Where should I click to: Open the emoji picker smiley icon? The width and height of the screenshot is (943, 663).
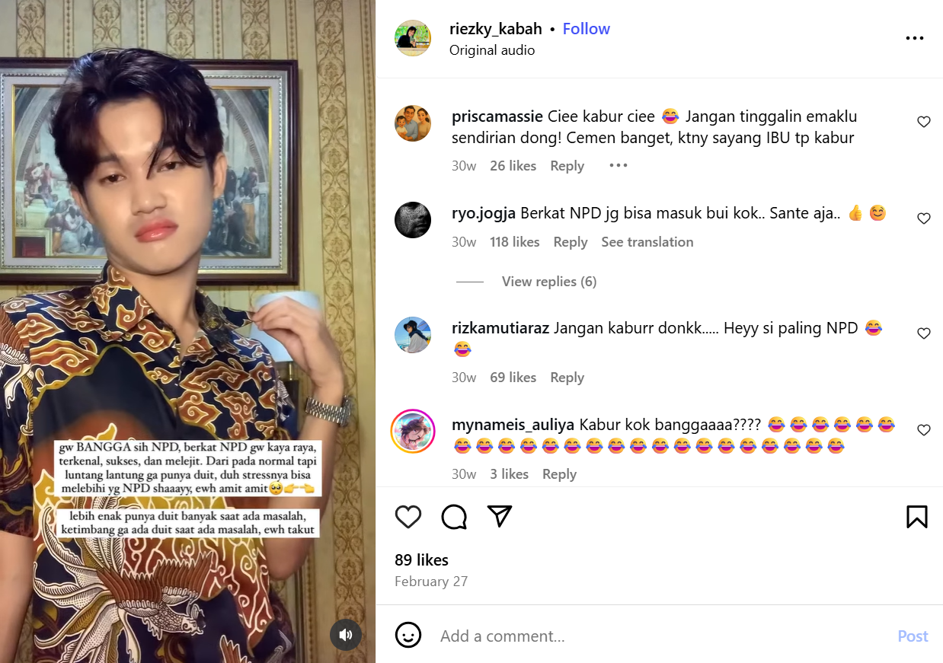(x=408, y=636)
